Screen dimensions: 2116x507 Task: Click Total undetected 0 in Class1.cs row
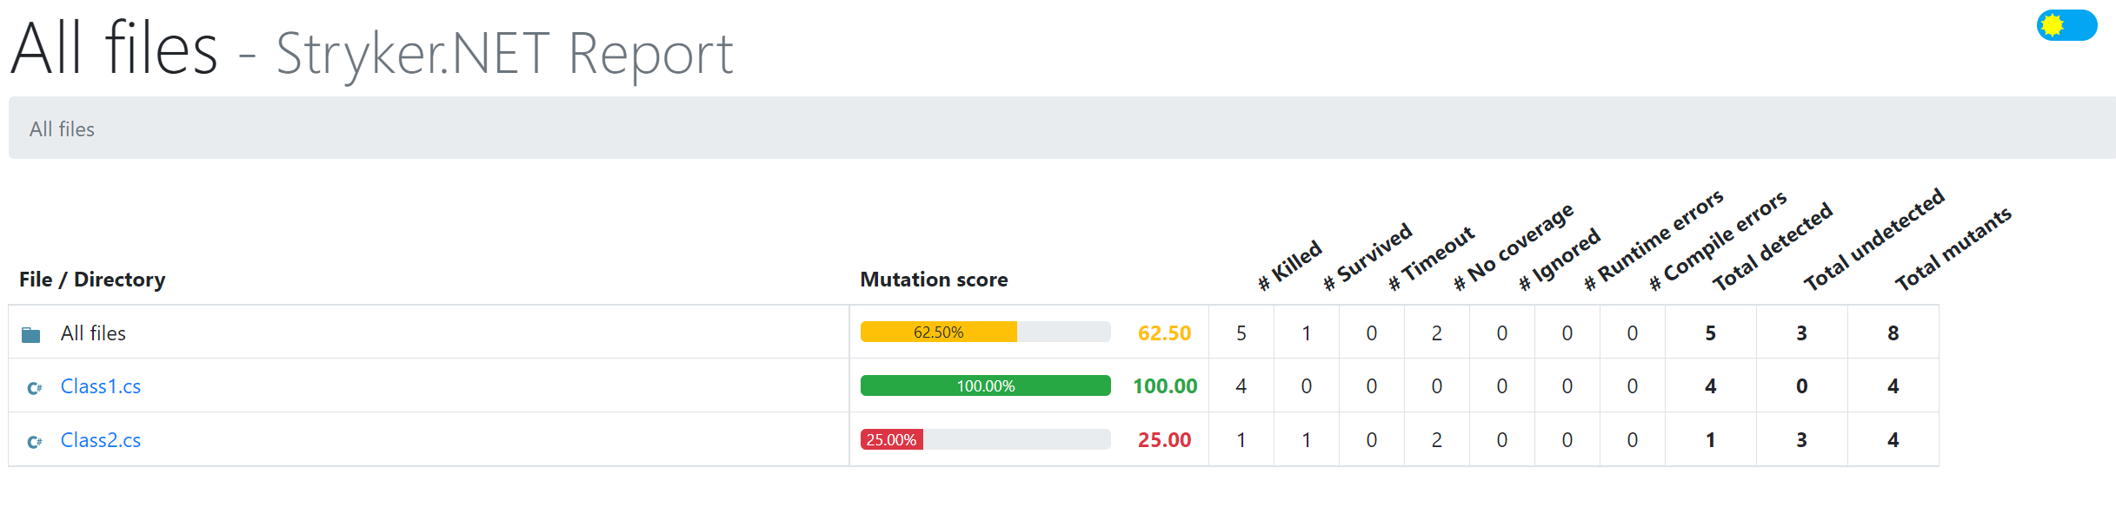tap(1802, 386)
